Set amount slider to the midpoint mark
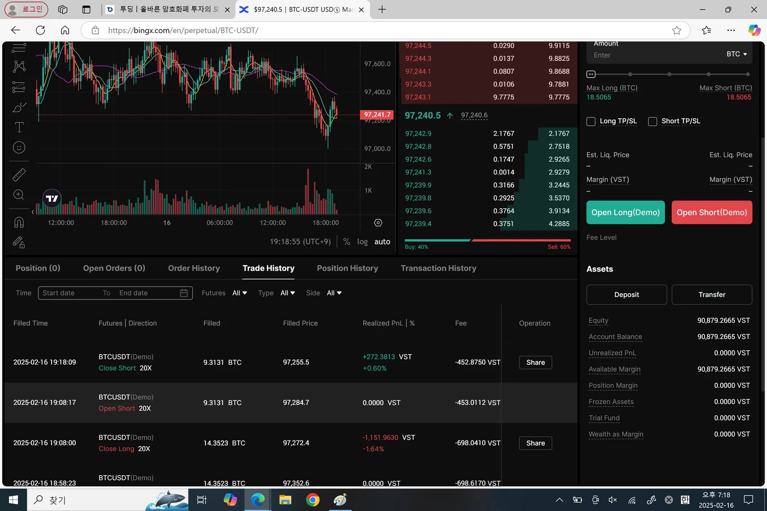 (669, 74)
